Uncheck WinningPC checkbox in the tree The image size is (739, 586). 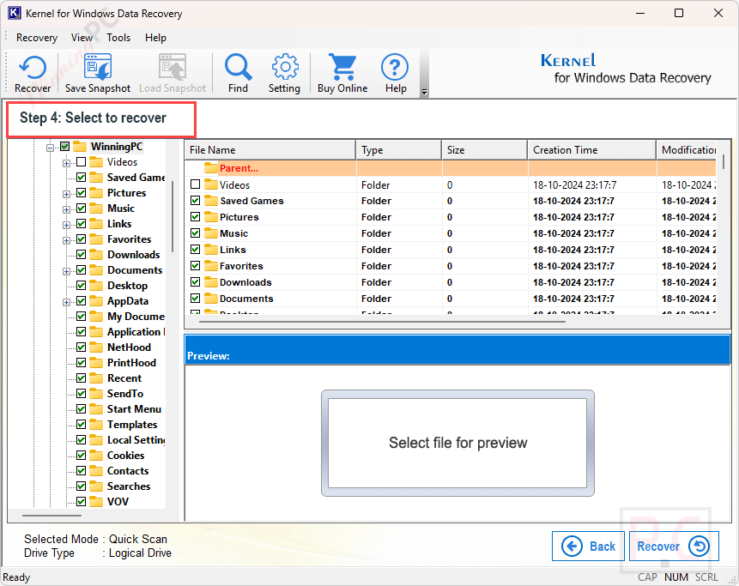[65, 147]
